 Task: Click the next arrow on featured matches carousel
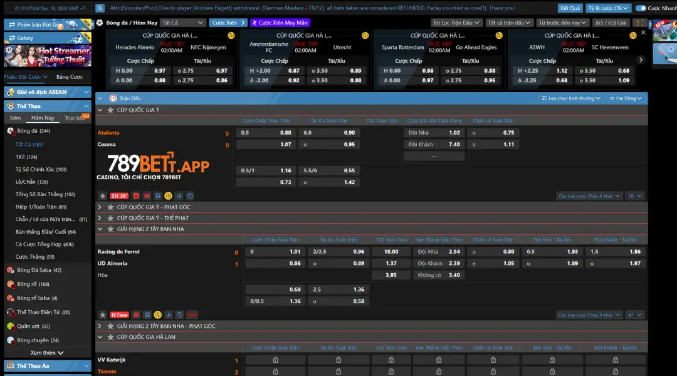641,60
